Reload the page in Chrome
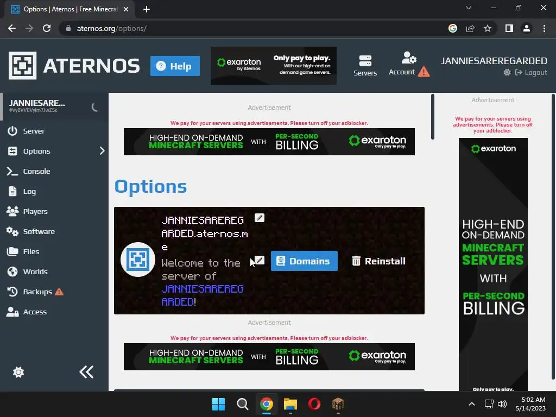This screenshot has height=417, width=556. pyautogui.click(x=47, y=28)
